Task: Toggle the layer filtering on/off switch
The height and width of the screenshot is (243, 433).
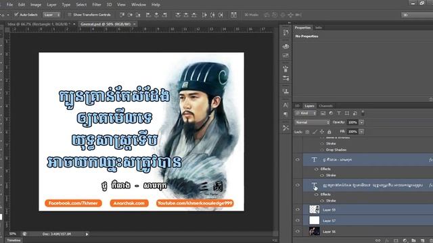Action: [x=363, y=113]
